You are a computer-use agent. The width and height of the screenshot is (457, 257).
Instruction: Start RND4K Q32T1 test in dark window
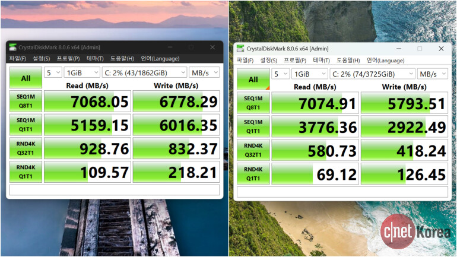click(x=26, y=148)
